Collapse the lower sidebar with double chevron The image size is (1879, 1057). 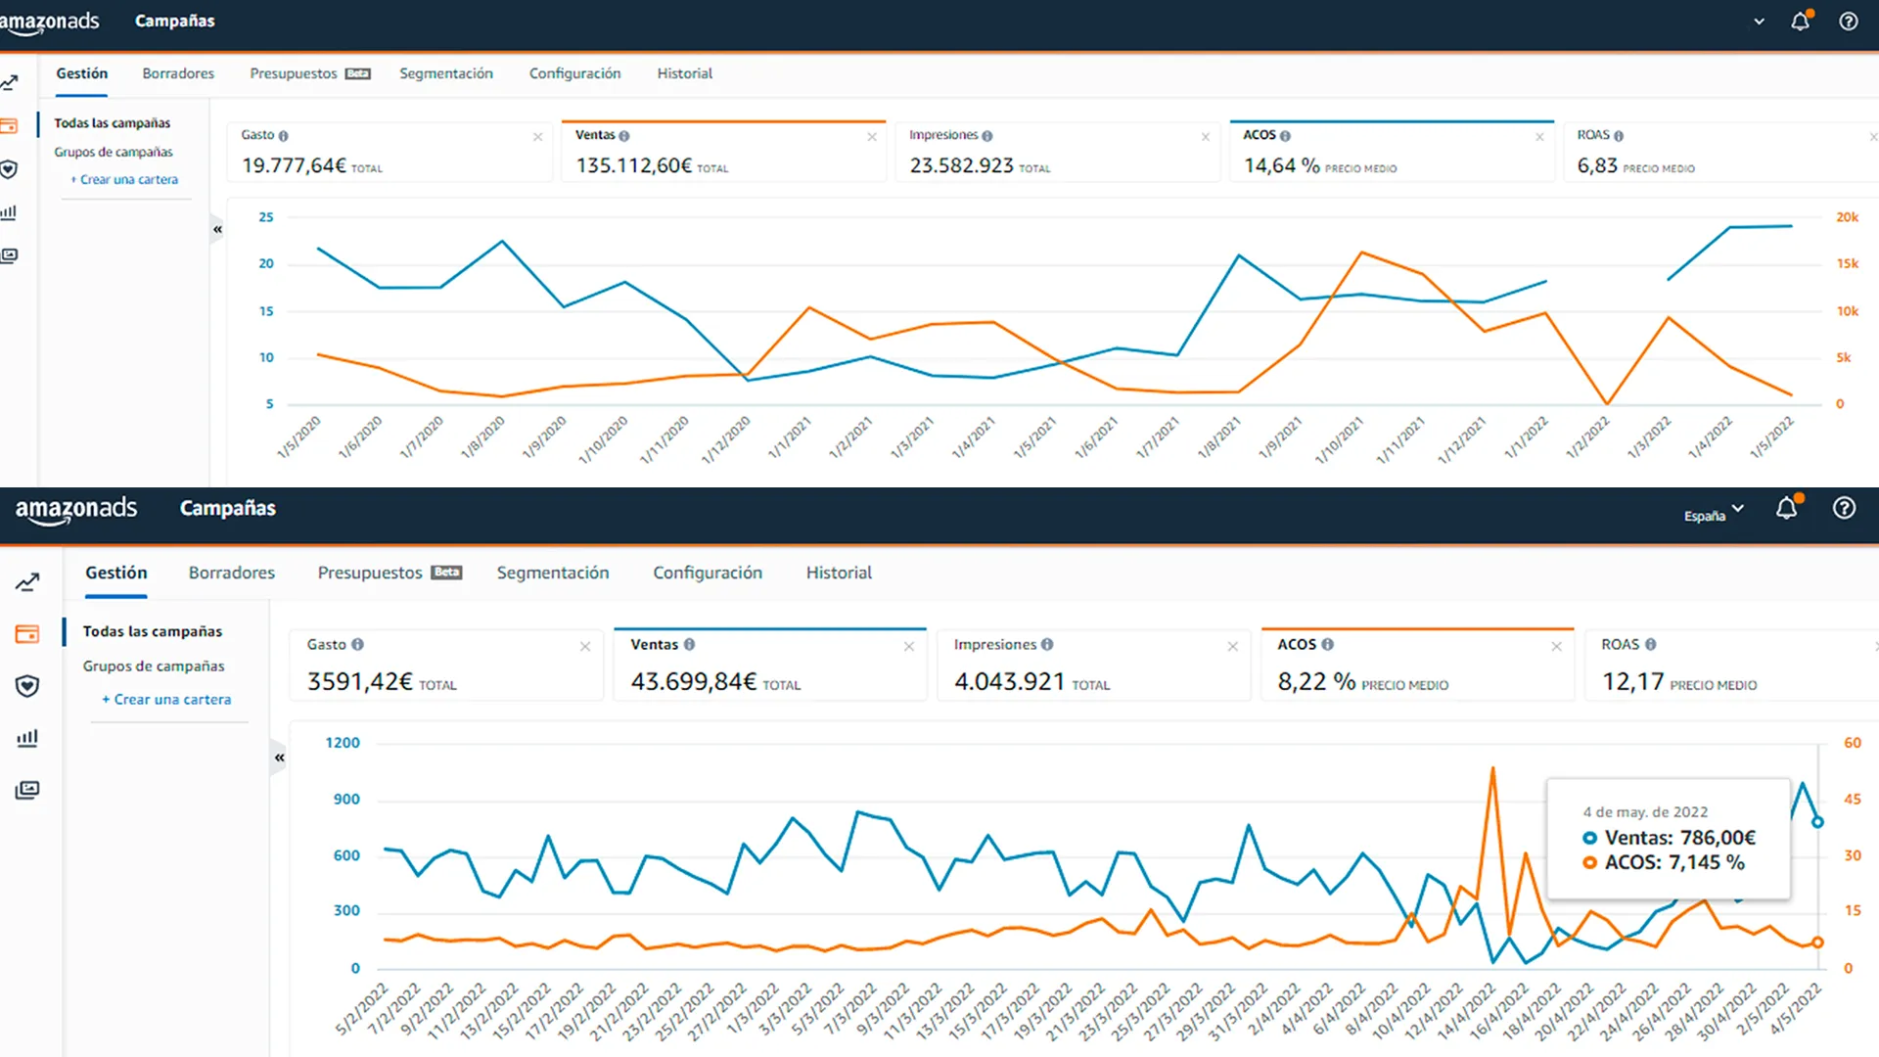pos(280,758)
